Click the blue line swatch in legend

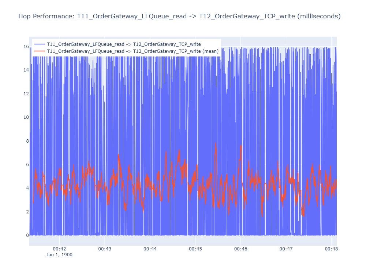(40, 44)
